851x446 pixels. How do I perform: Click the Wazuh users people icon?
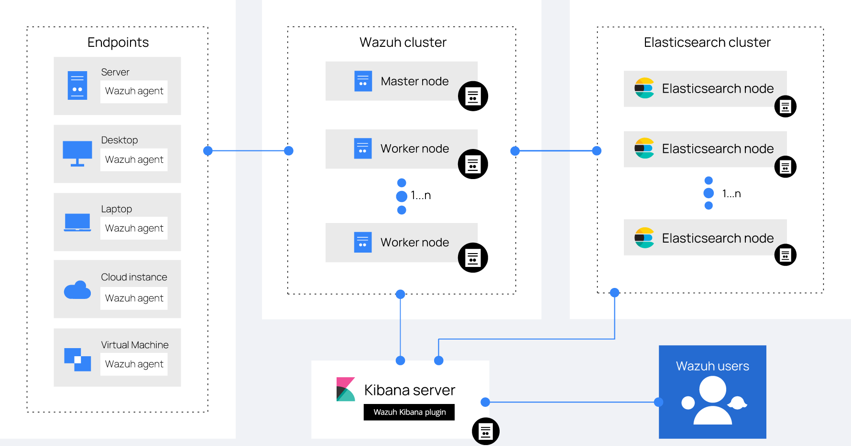click(714, 400)
